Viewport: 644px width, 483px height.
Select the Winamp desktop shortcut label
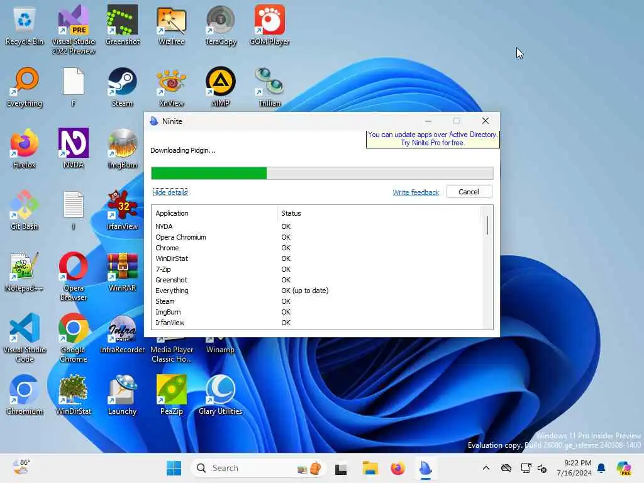(x=220, y=350)
